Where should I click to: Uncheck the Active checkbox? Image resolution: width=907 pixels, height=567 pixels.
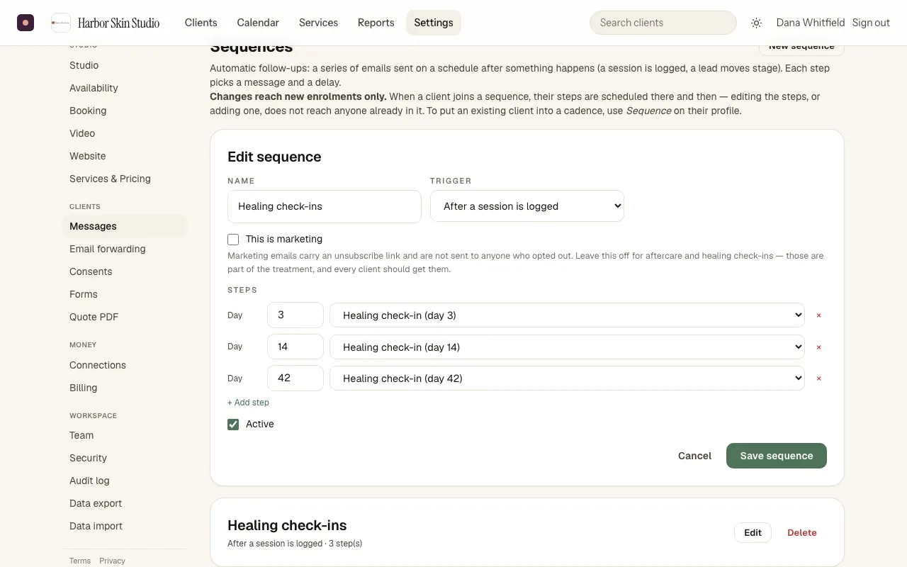point(233,425)
